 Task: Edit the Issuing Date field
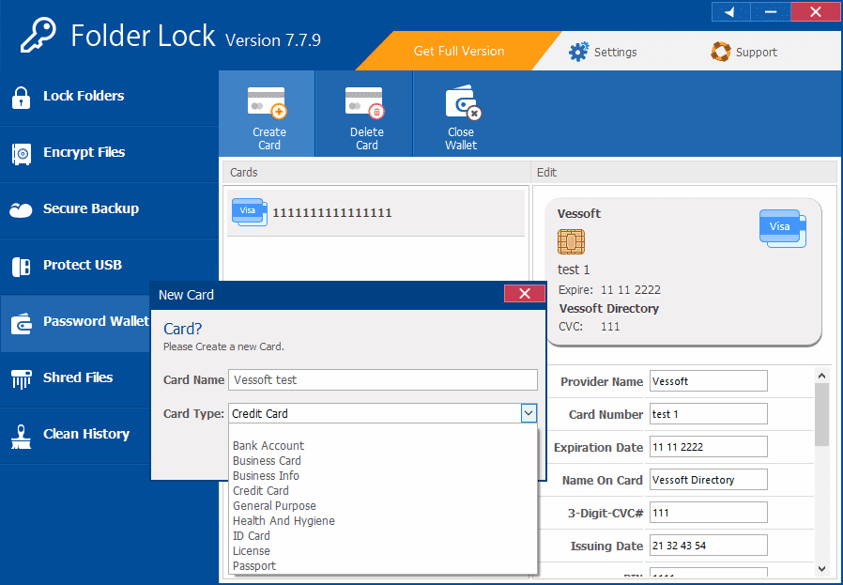tap(708, 546)
